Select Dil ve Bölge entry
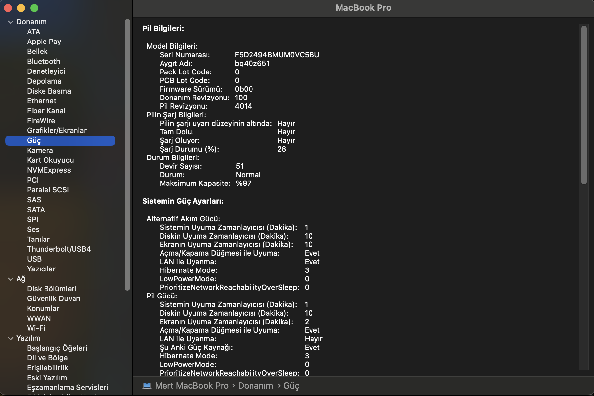594x396 pixels. coord(47,358)
